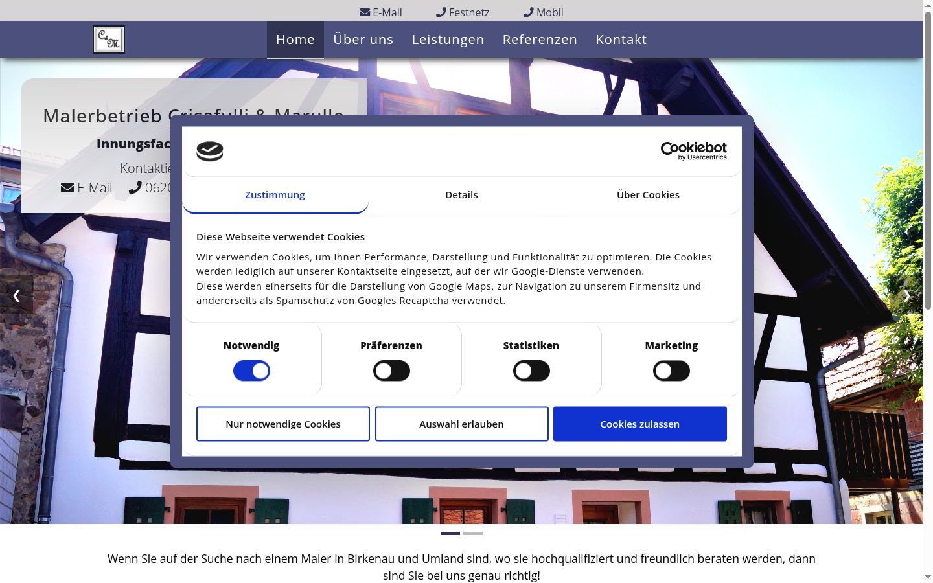Click E-Mail link in top bar
Screen dimensions: 933x583
tap(381, 12)
